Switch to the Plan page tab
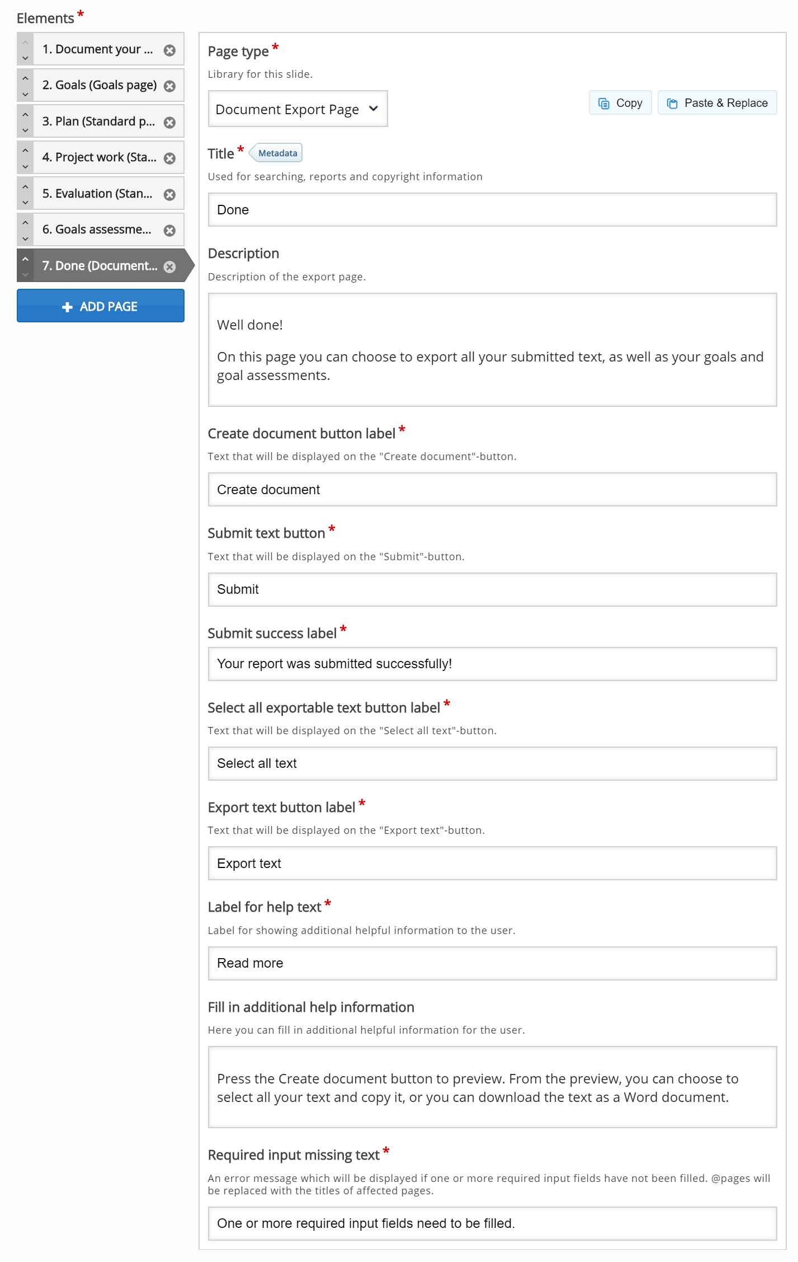Screen dimensions: 798x1262 point(99,121)
